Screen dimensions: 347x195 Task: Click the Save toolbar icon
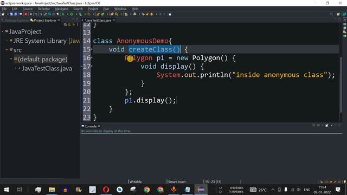point(11,14)
